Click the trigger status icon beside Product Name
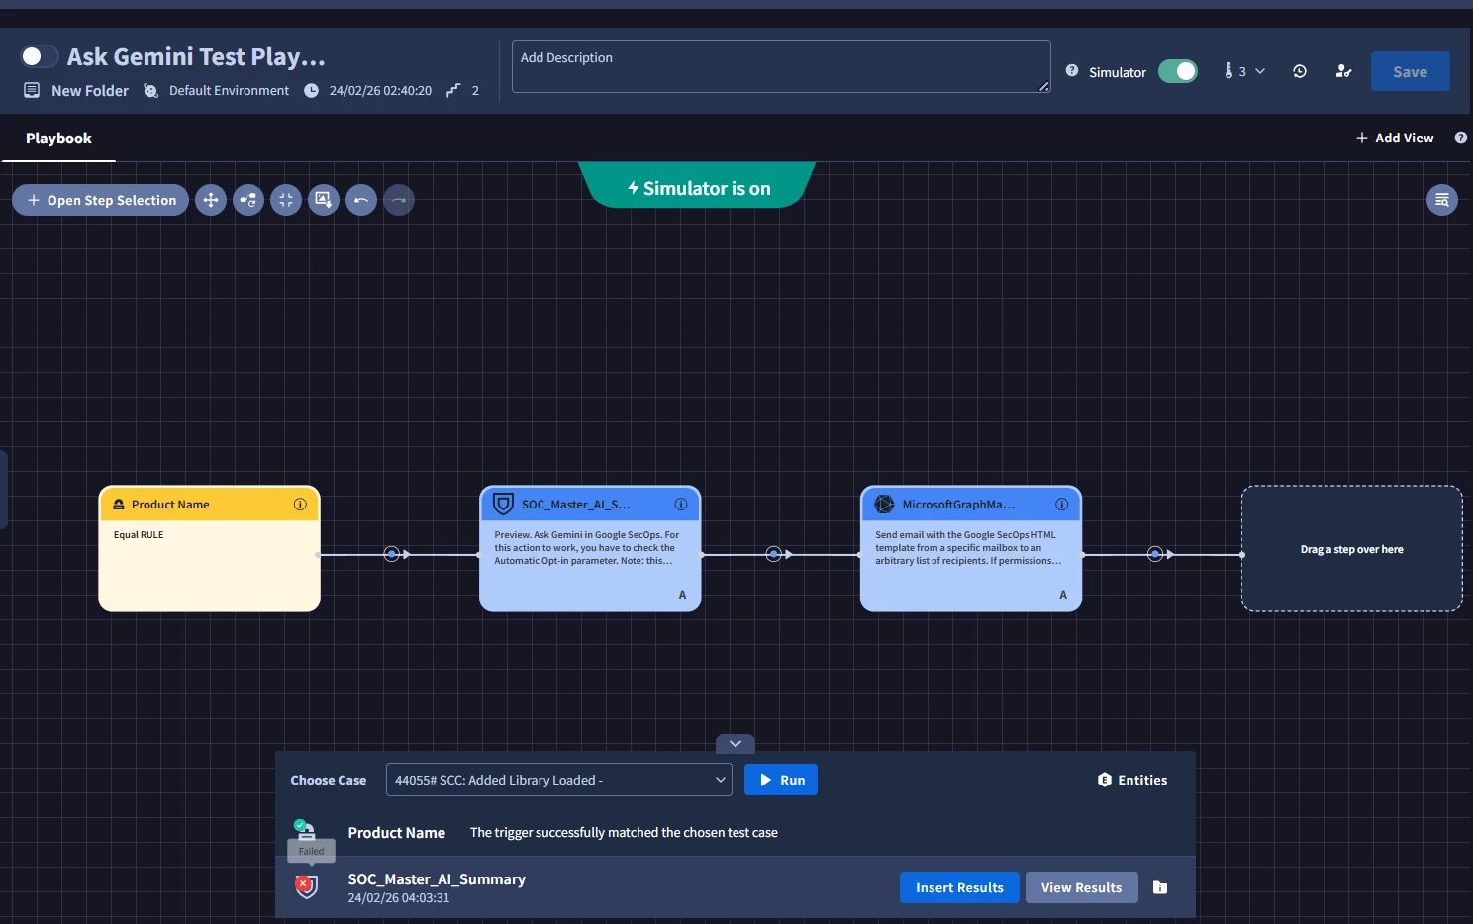1473x924 pixels. tap(305, 830)
